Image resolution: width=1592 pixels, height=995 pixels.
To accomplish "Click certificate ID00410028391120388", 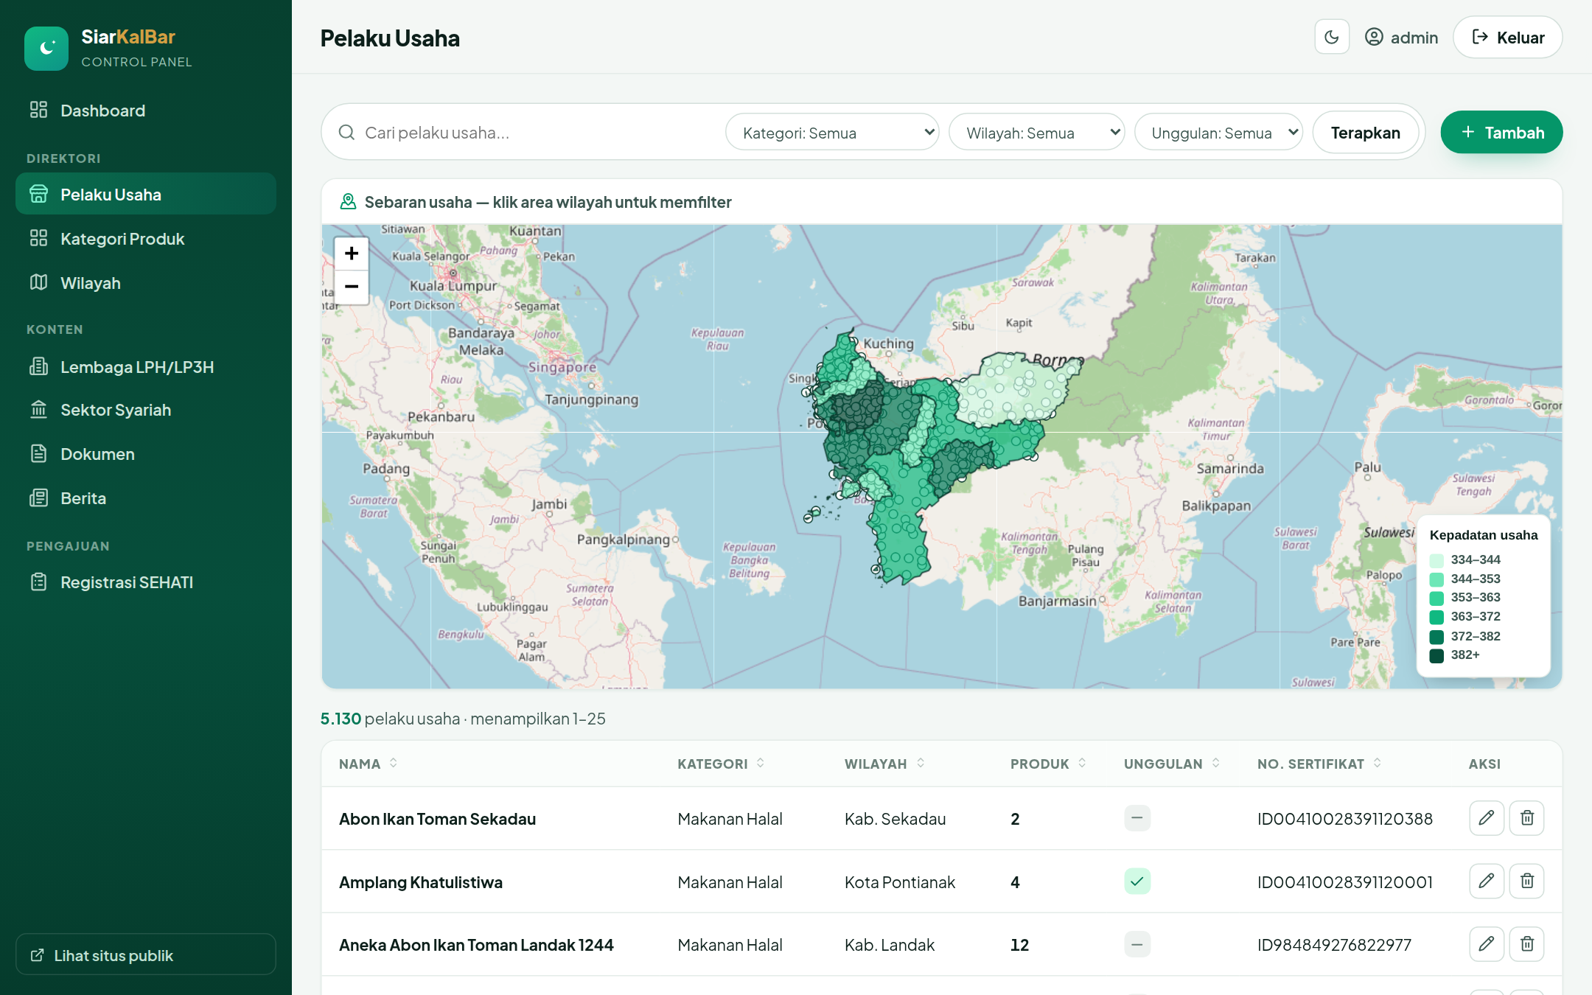I will coord(1345,819).
